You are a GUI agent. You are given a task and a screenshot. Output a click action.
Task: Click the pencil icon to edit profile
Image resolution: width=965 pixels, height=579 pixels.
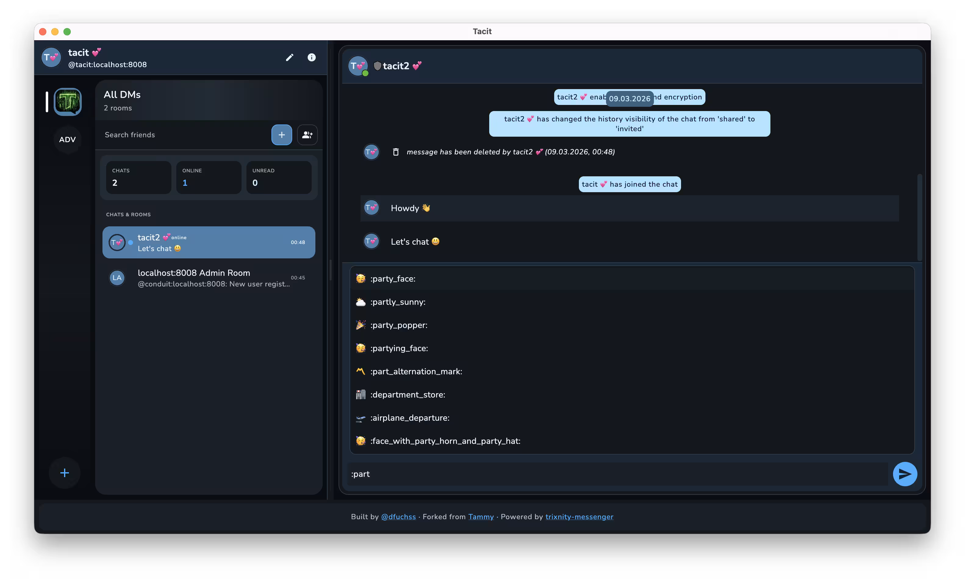[x=289, y=57]
